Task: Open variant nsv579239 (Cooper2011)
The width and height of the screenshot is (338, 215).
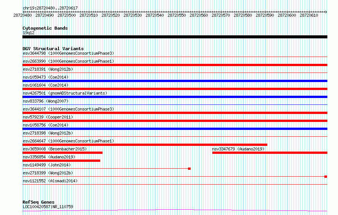Action: pos(48,117)
